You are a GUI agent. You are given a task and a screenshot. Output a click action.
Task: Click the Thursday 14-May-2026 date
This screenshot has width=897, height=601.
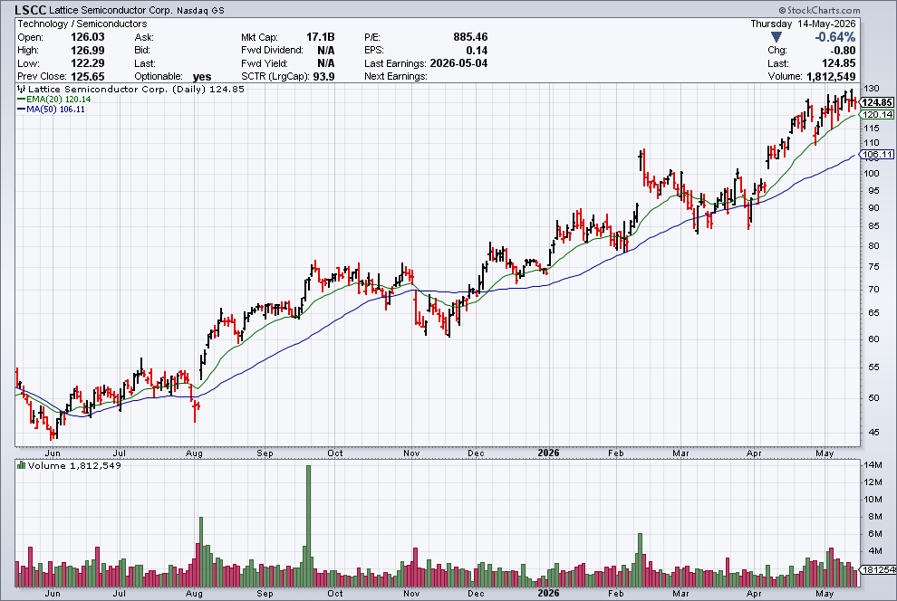coord(803,24)
